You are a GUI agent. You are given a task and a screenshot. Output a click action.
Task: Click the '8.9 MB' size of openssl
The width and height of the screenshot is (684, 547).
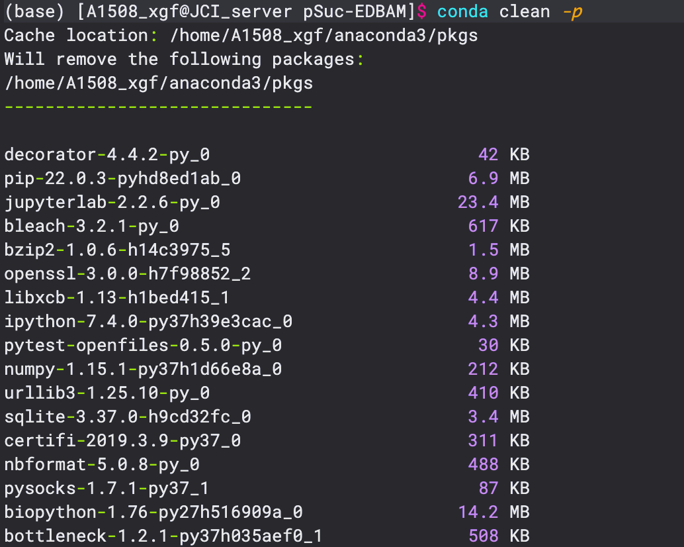tap(499, 273)
